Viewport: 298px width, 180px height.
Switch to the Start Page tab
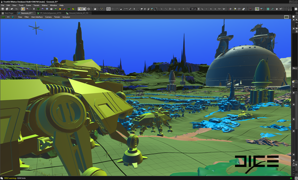coord(8,13)
